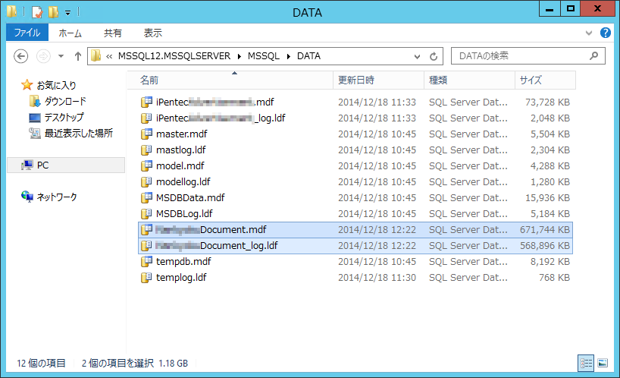Click the Properties quick access icon
This screenshot has height=378, width=620.
[37, 12]
